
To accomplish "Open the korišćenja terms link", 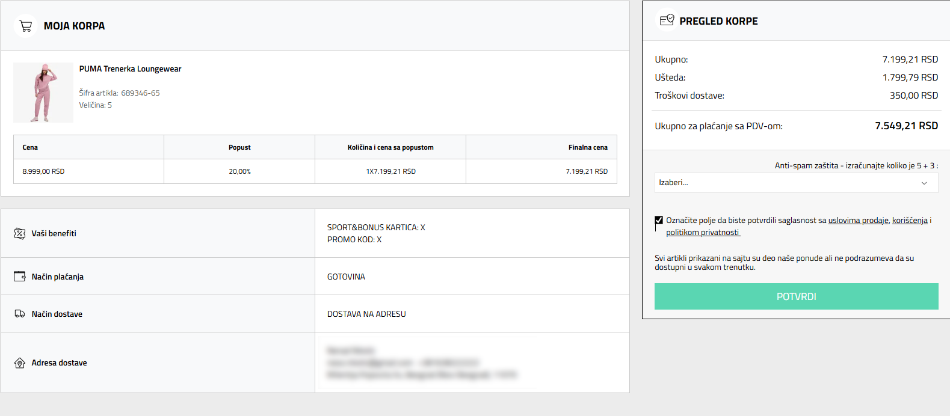I will point(909,221).
